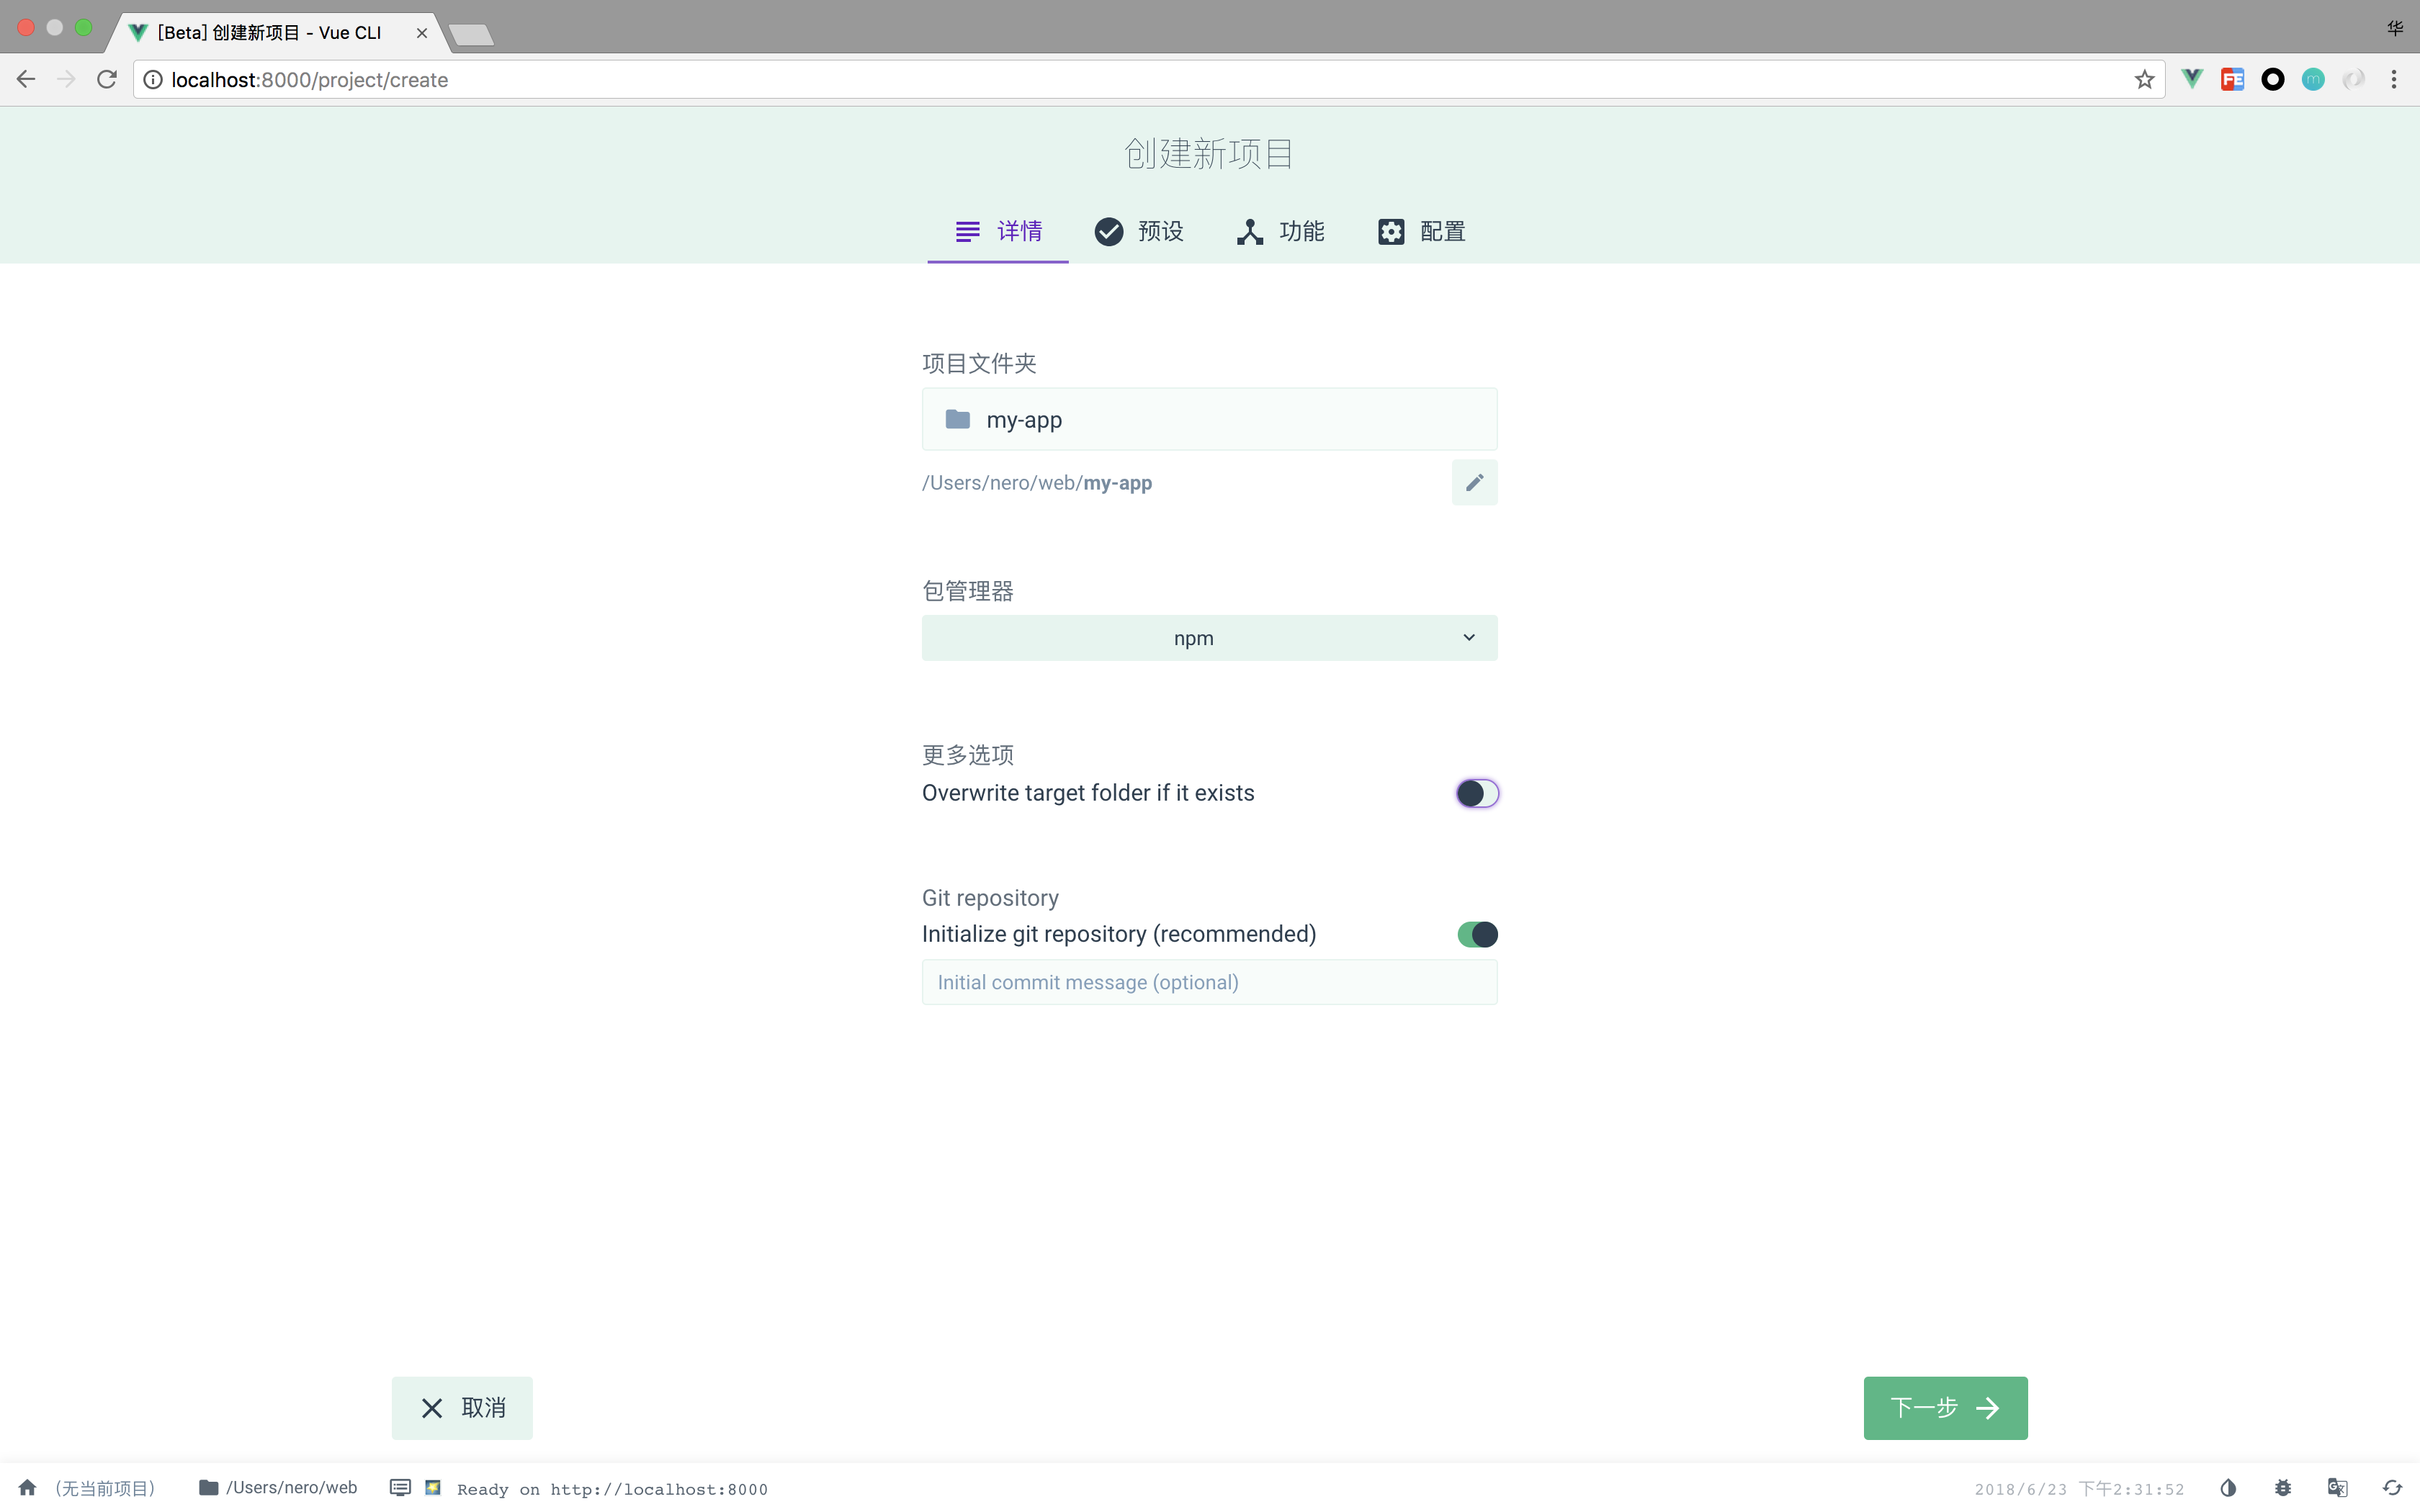This screenshot has width=2420, height=1512.
Task: Open translation via the Google Translate icon
Action: [x=2336, y=1487]
